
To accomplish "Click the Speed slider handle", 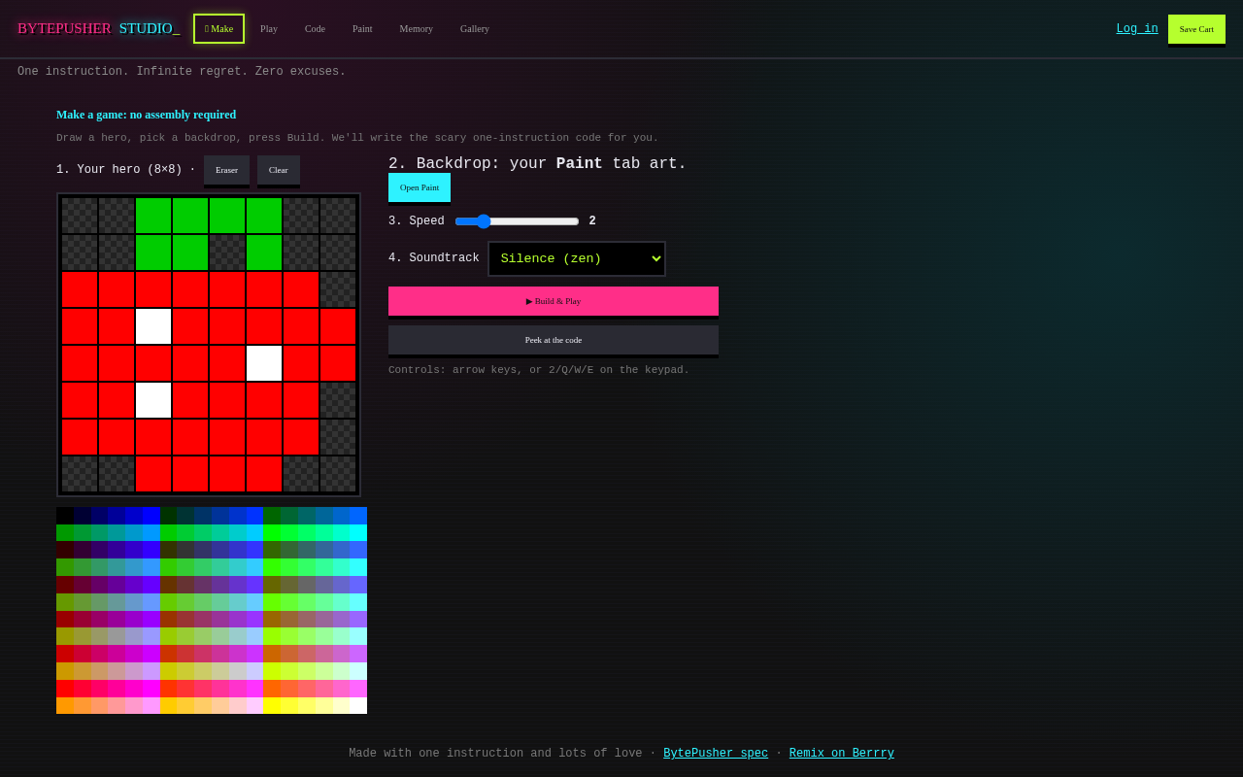I will (484, 221).
